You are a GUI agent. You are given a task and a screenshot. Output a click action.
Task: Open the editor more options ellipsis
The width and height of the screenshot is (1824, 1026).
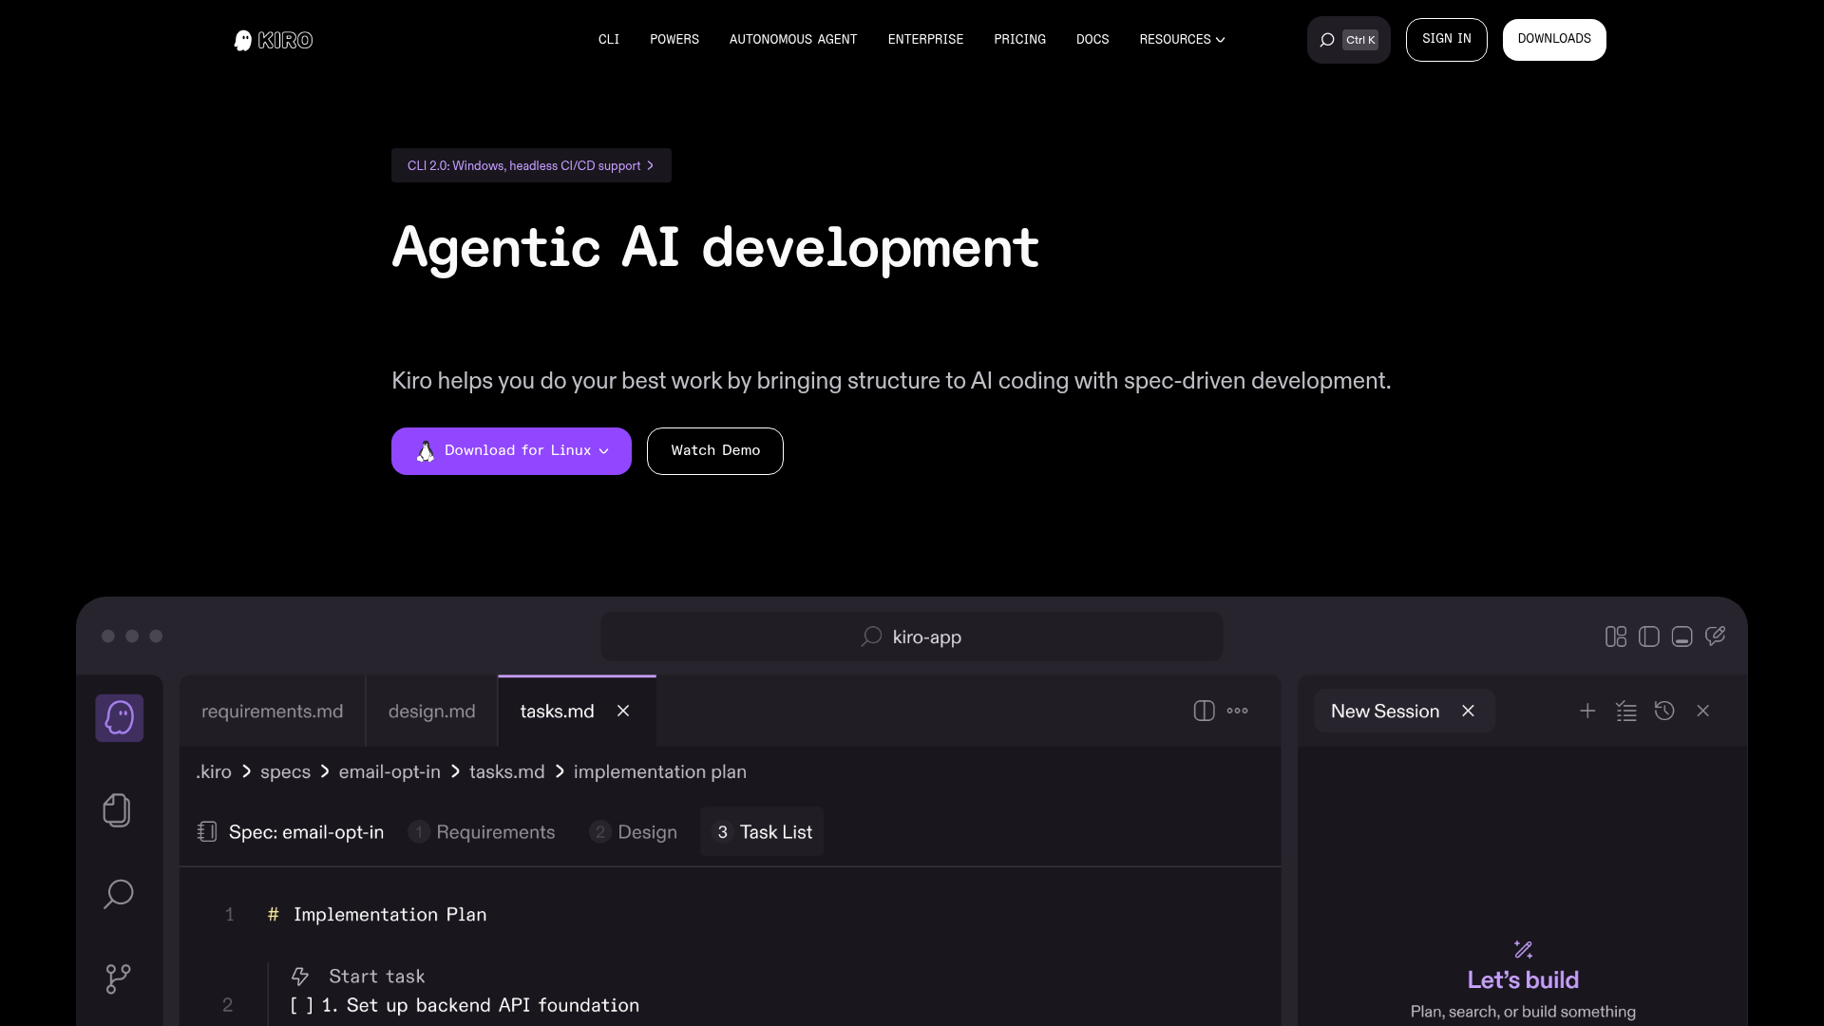coord(1237,711)
